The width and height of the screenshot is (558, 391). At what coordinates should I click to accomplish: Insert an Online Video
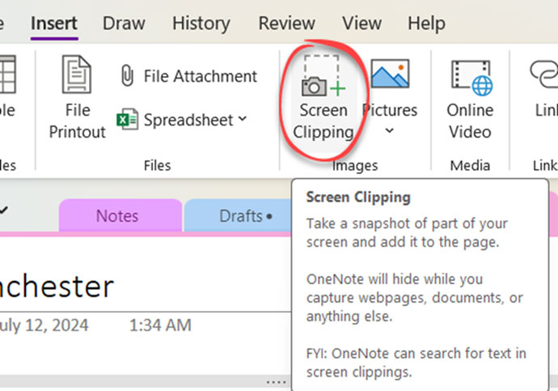[470, 78]
